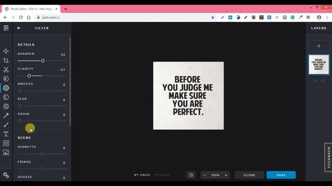Move layer down arrow
The height and width of the screenshot is (186, 332).
(323, 81)
